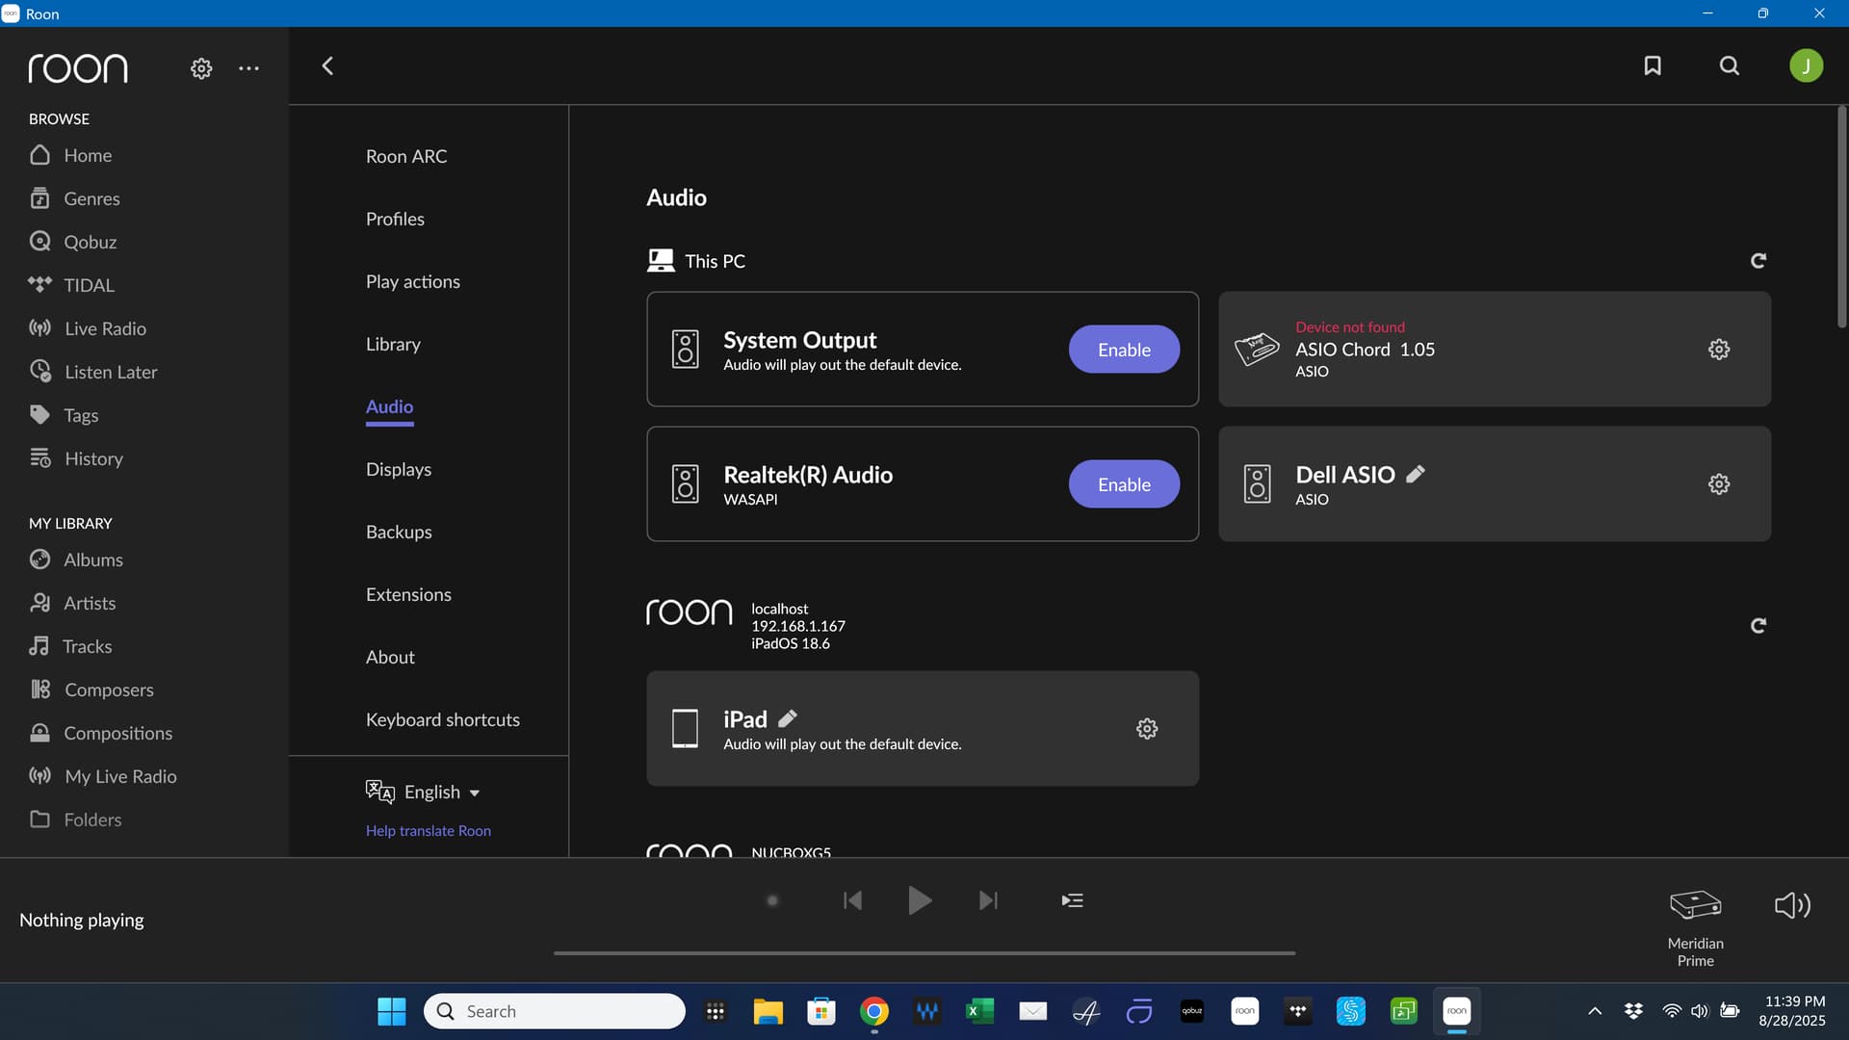
Task: Enable the System Output device
Action: click(x=1124, y=350)
